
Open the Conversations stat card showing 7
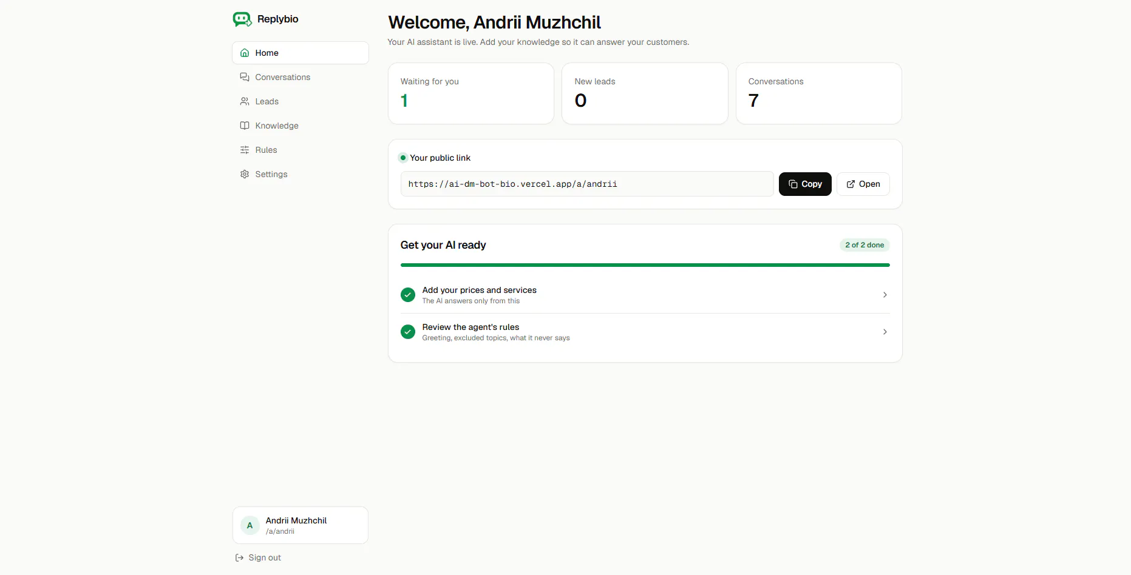[818, 93]
